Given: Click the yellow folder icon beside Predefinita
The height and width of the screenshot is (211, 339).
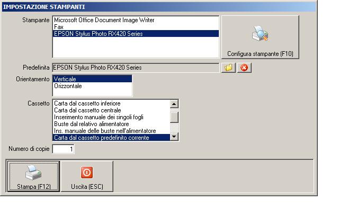Looking at the screenshot, I should click(x=228, y=68).
